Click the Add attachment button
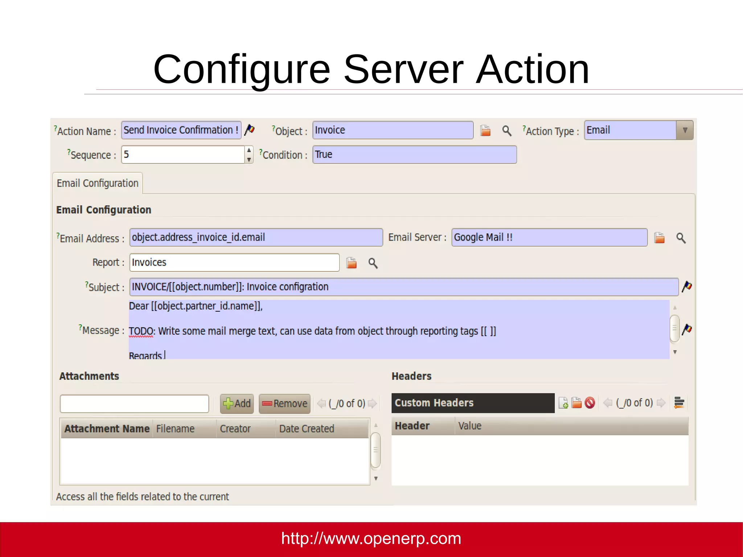The width and height of the screenshot is (743, 557). tap(237, 404)
